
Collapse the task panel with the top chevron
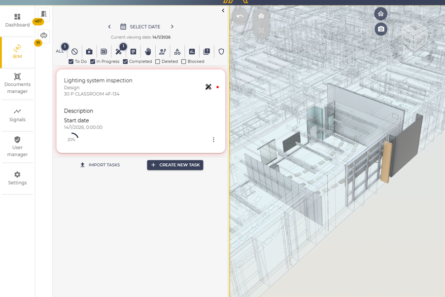pyautogui.click(x=223, y=10)
